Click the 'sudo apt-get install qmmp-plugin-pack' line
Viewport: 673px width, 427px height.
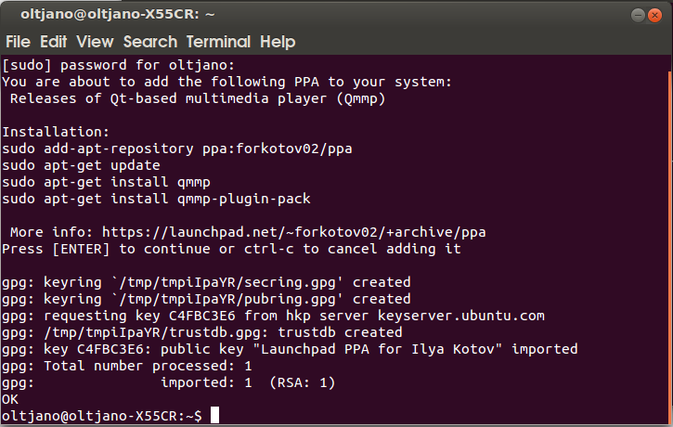156,199
